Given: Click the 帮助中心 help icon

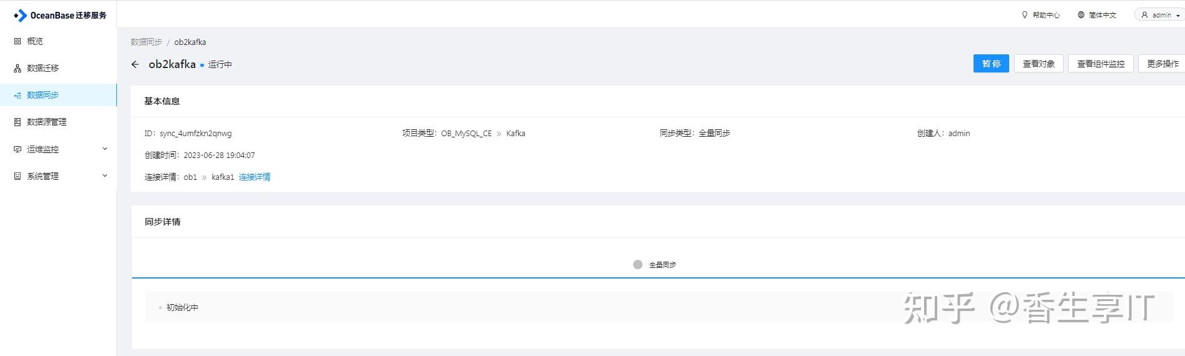Looking at the screenshot, I should coord(1025,15).
